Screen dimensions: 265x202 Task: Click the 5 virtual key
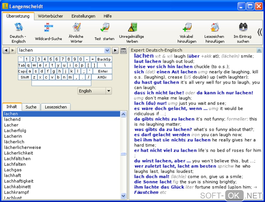pos(51,59)
